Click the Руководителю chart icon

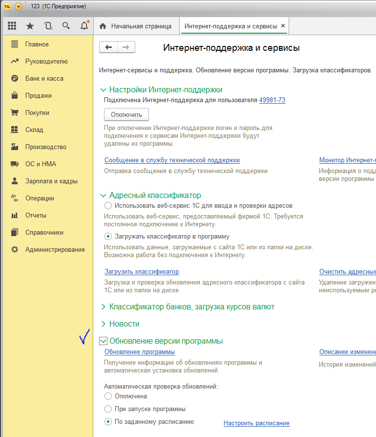point(15,61)
